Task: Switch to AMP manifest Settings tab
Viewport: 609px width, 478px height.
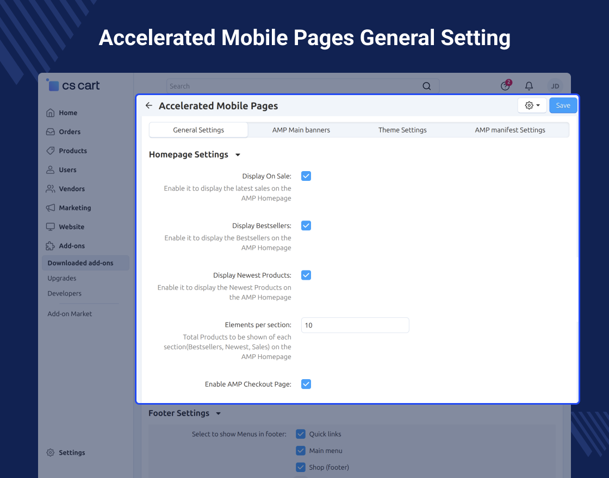Action: (510, 130)
